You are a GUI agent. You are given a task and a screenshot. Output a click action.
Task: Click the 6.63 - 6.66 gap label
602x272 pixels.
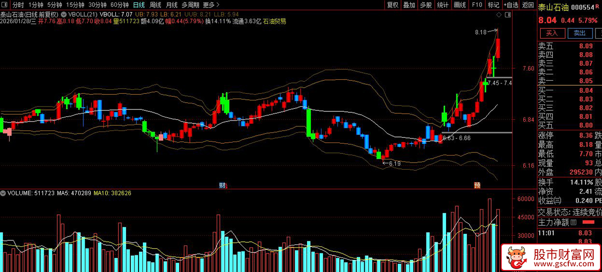click(x=457, y=138)
